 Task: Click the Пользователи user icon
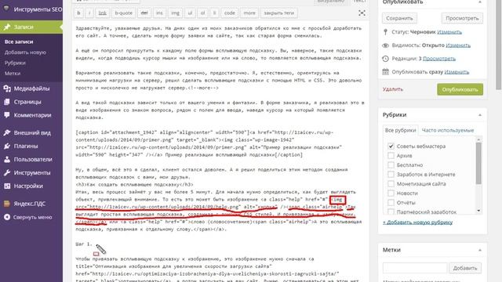[x=7, y=159]
